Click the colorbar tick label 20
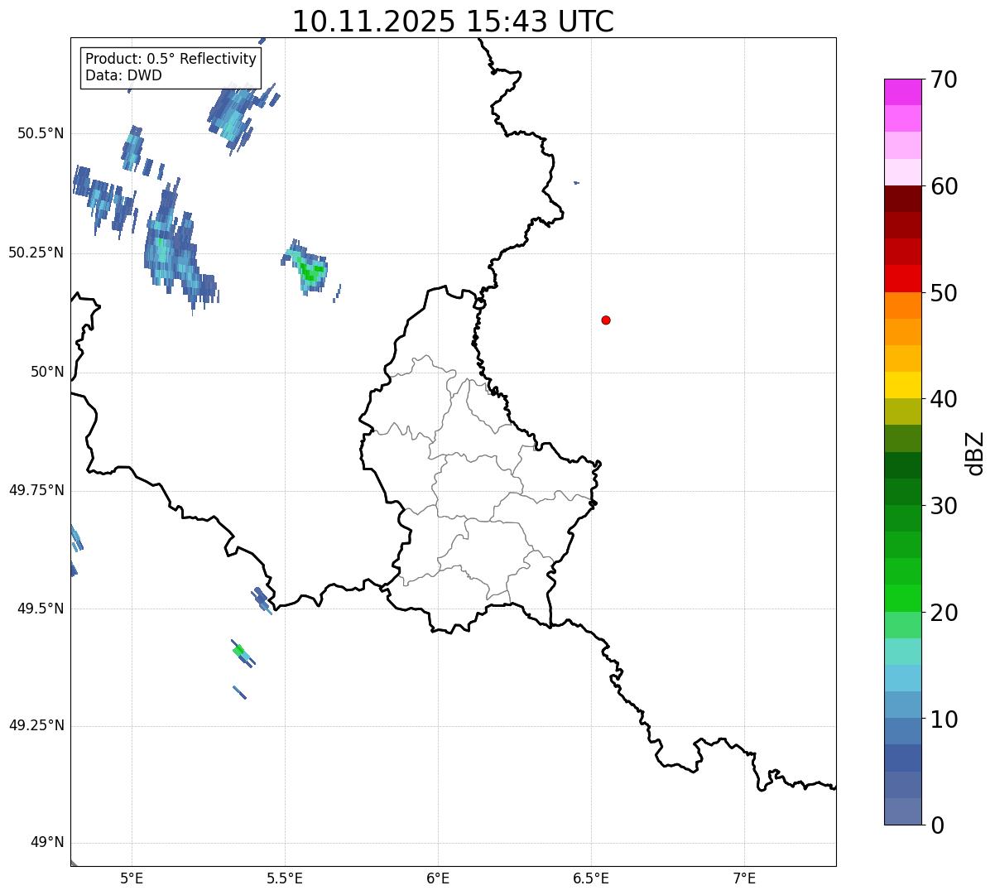The height and width of the screenshot is (895, 995). coord(944,613)
